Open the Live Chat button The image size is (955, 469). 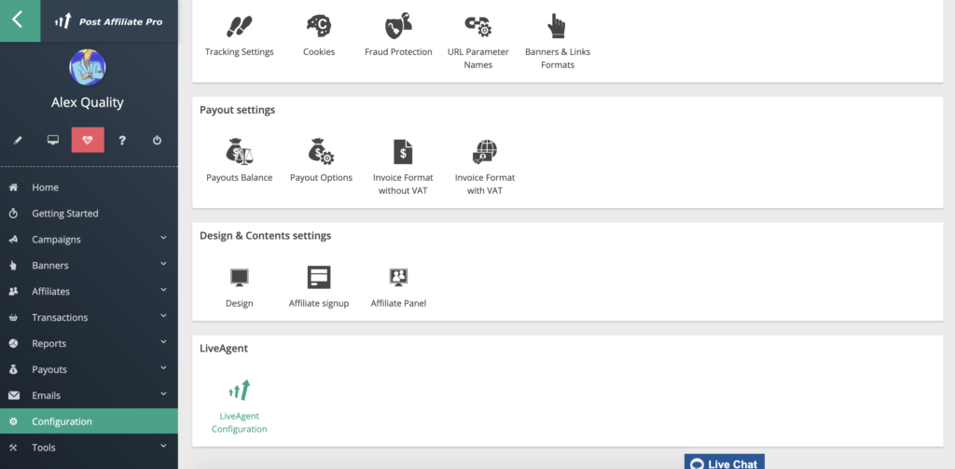coord(725,462)
